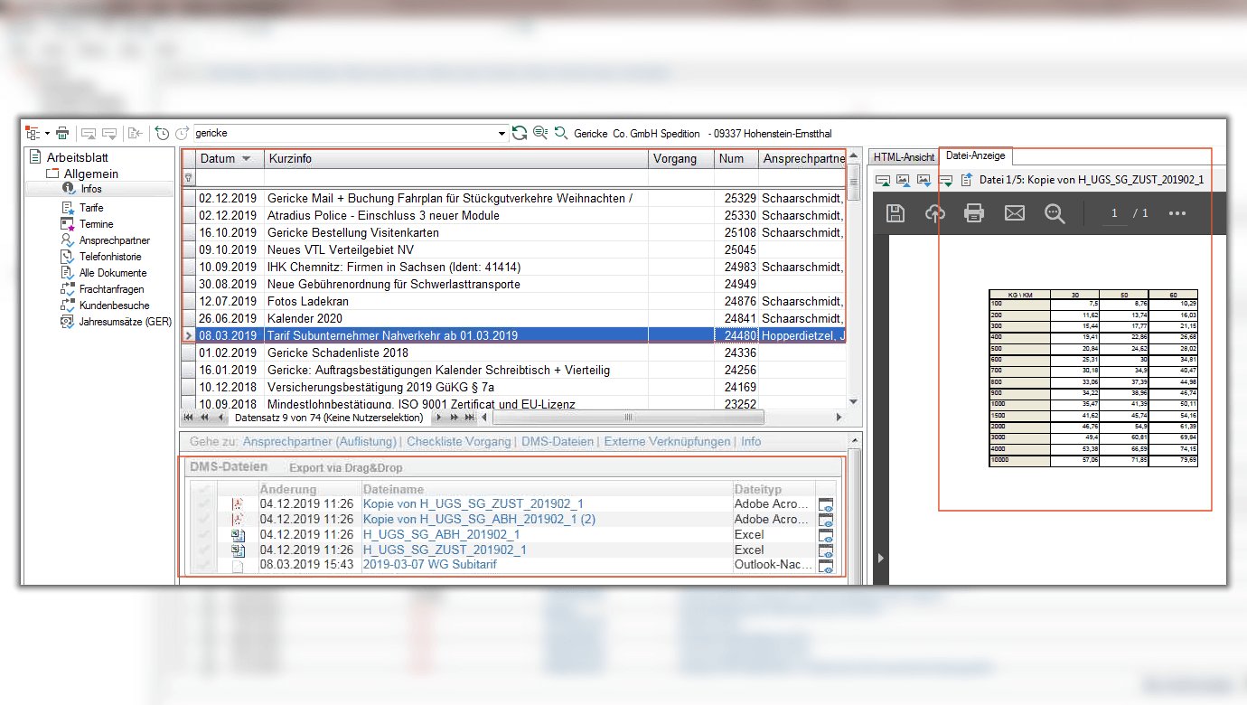Open the gericke search combo box dropdown
The width and height of the screenshot is (1247, 705).
point(503,134)
